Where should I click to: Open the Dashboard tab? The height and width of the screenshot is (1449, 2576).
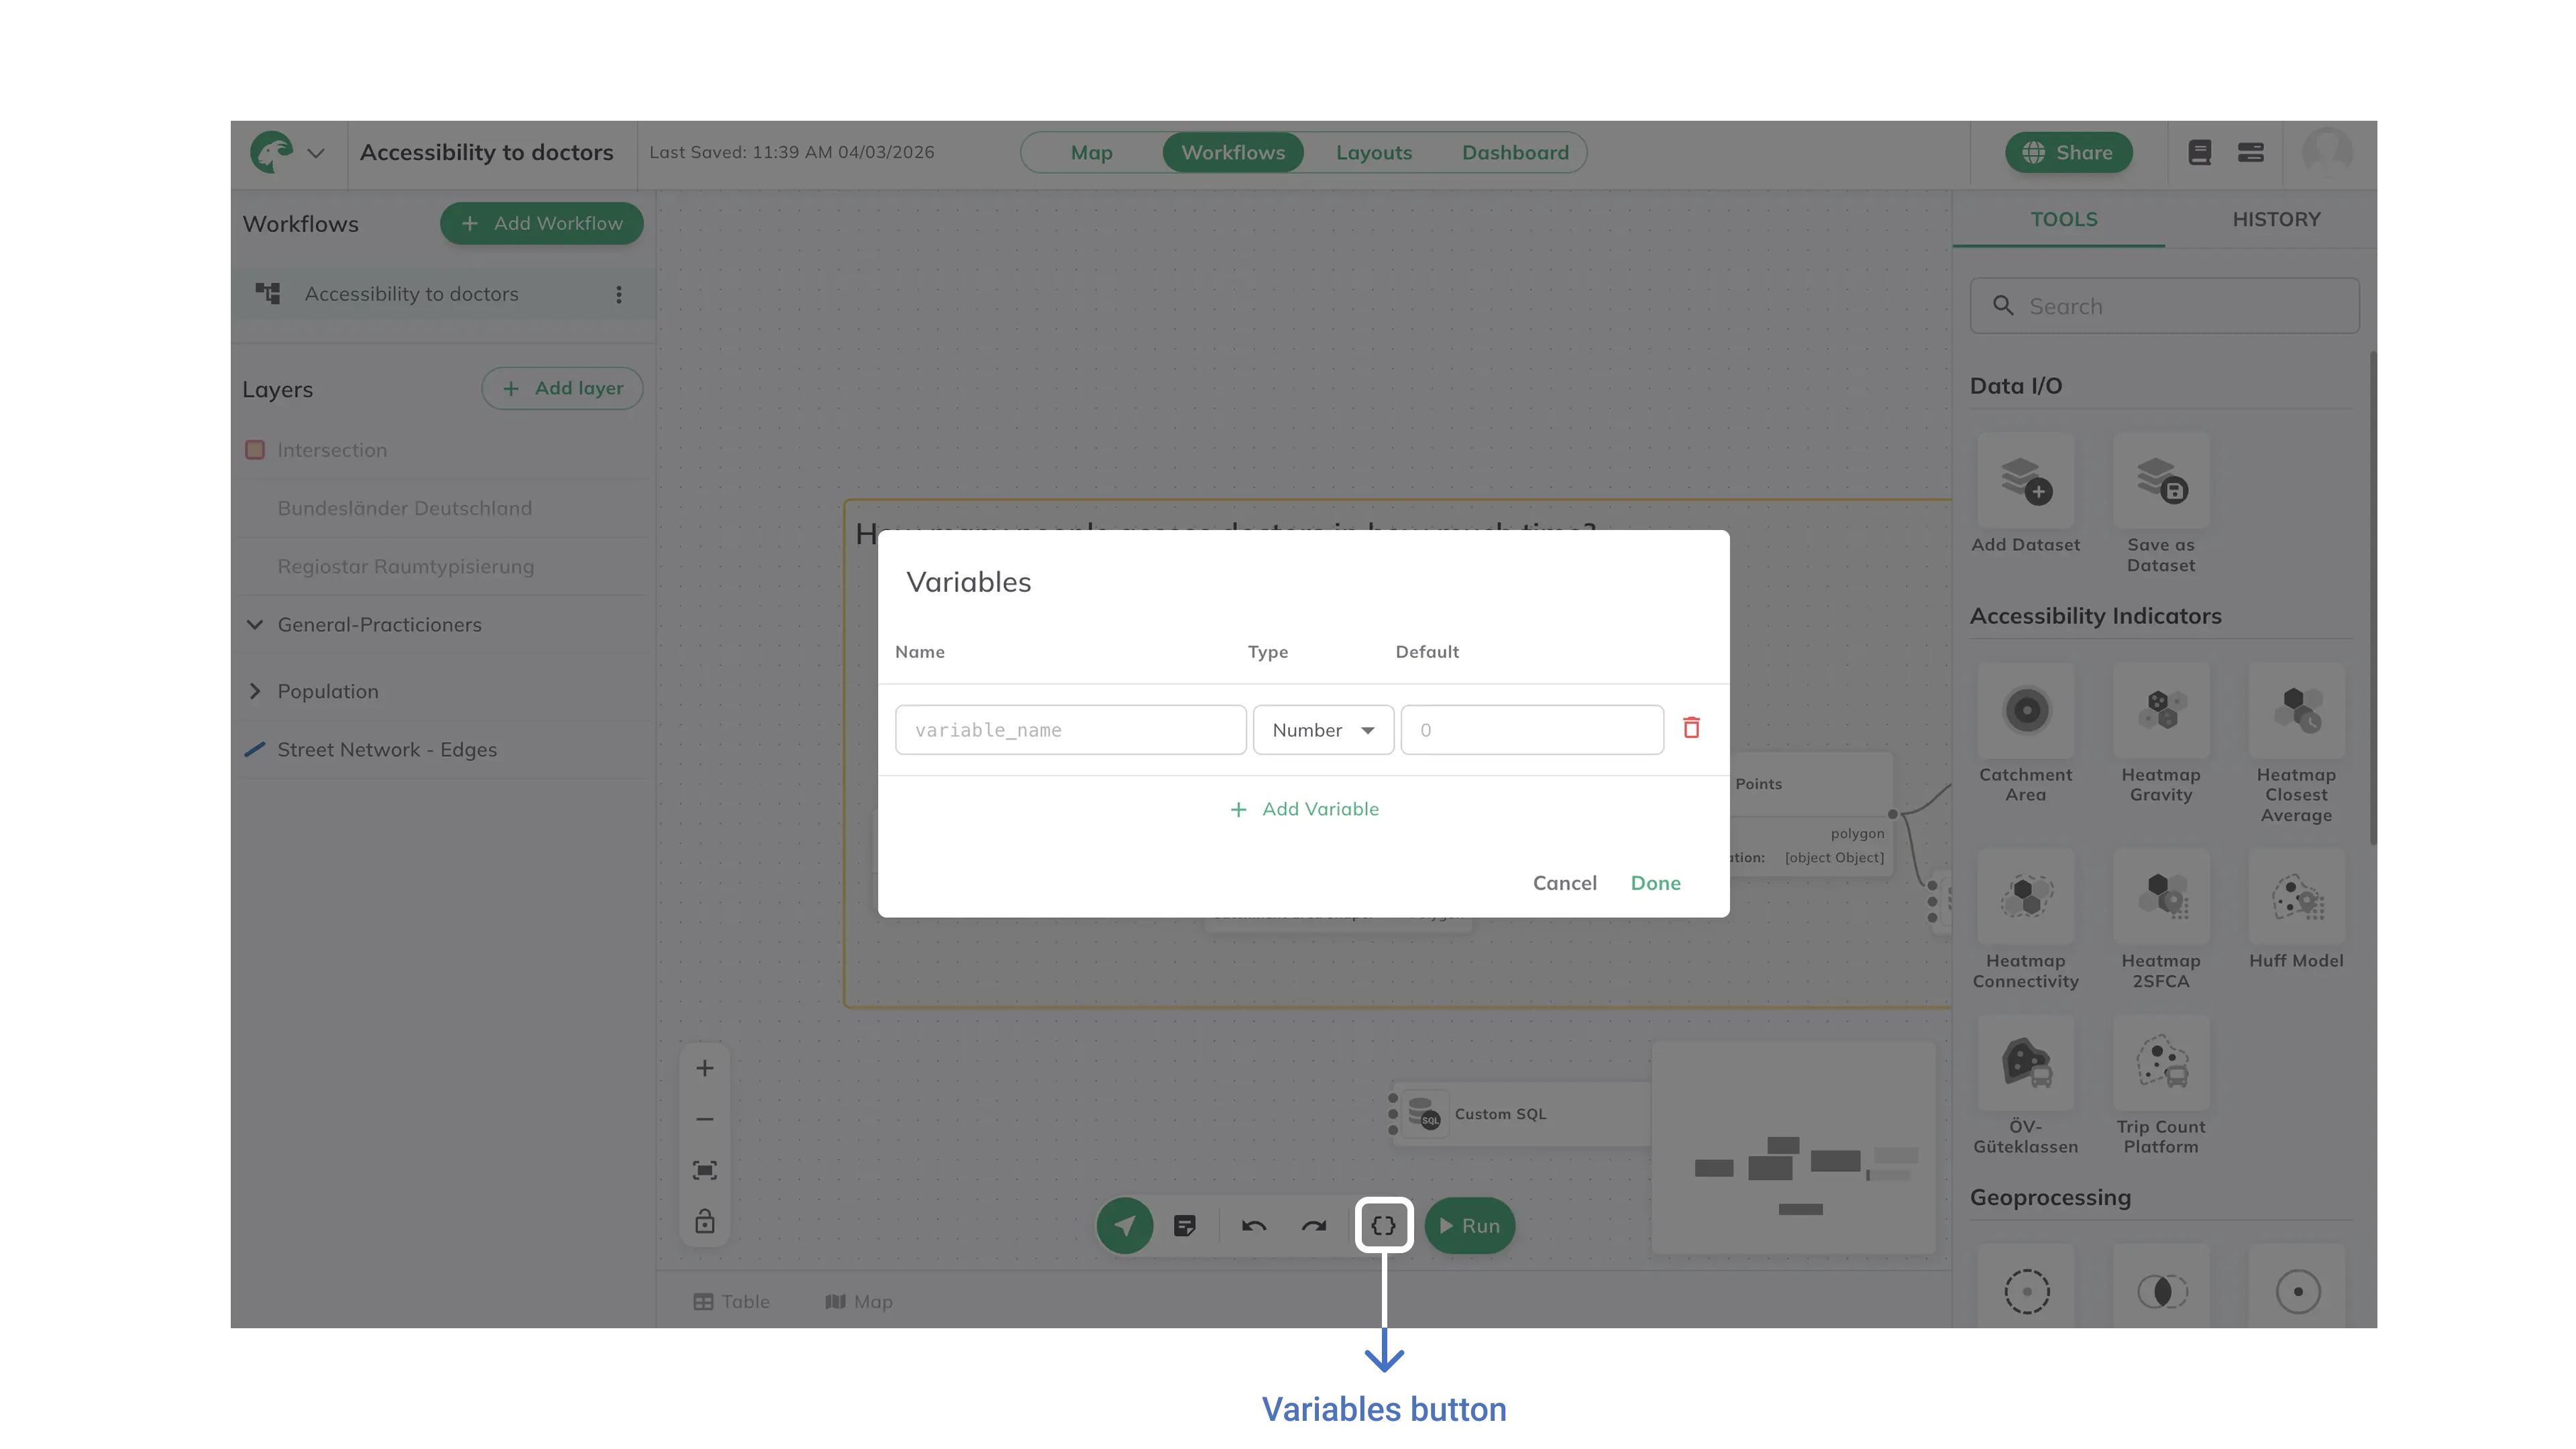[x=1514, y=152]
